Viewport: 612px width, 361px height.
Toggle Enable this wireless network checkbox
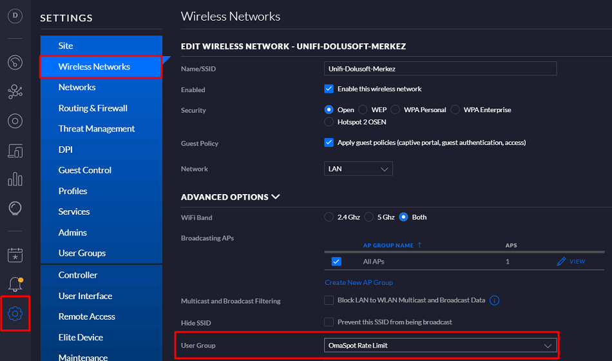[x=329, y=89]
